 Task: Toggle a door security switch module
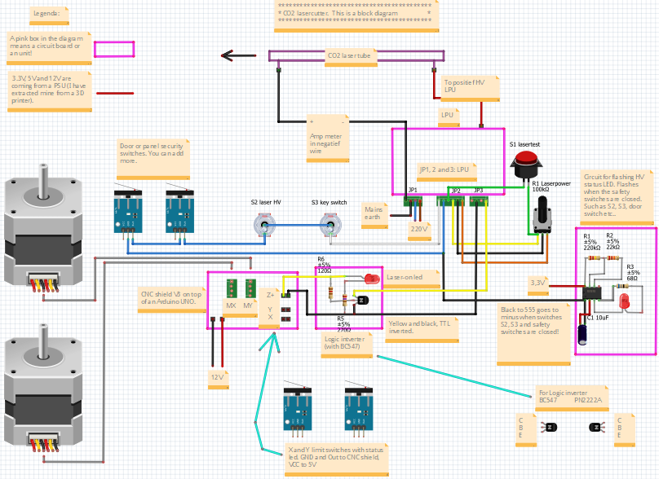129,214
